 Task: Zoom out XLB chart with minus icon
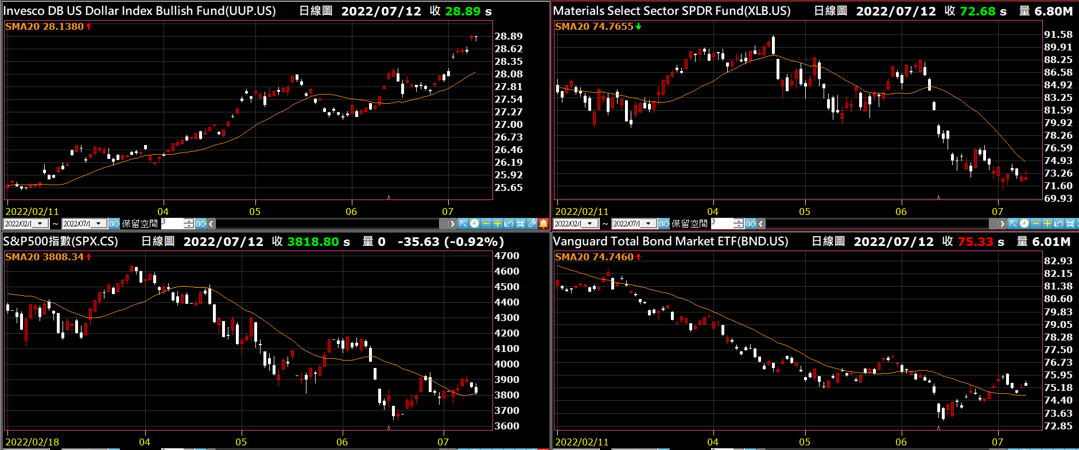(1036, 224)
